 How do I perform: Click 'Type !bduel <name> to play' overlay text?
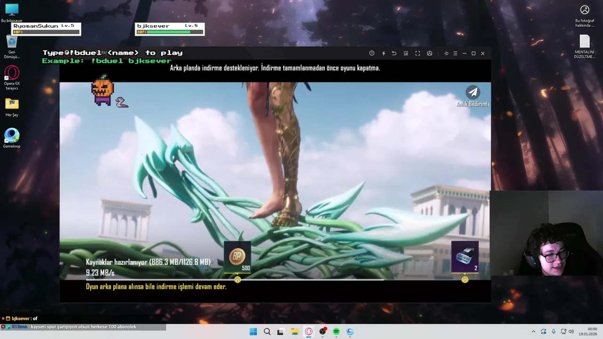pos(113,53)
